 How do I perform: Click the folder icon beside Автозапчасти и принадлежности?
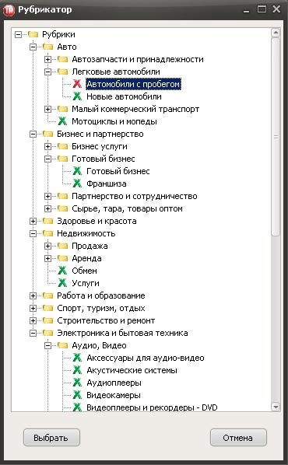tap(62, 59)
